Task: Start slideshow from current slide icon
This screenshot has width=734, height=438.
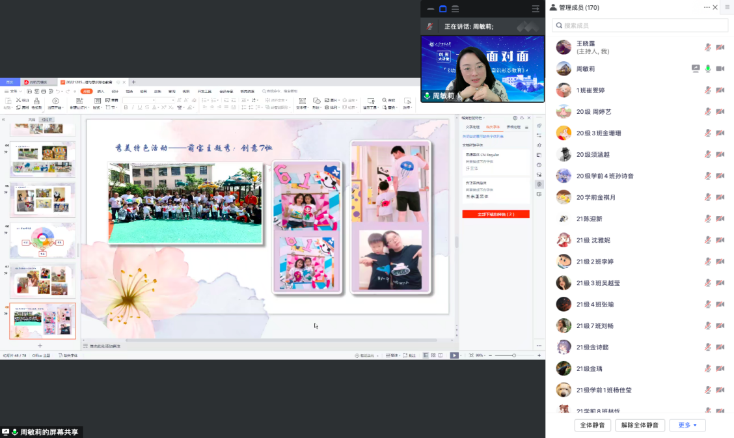Action: [x=55, y=102]
